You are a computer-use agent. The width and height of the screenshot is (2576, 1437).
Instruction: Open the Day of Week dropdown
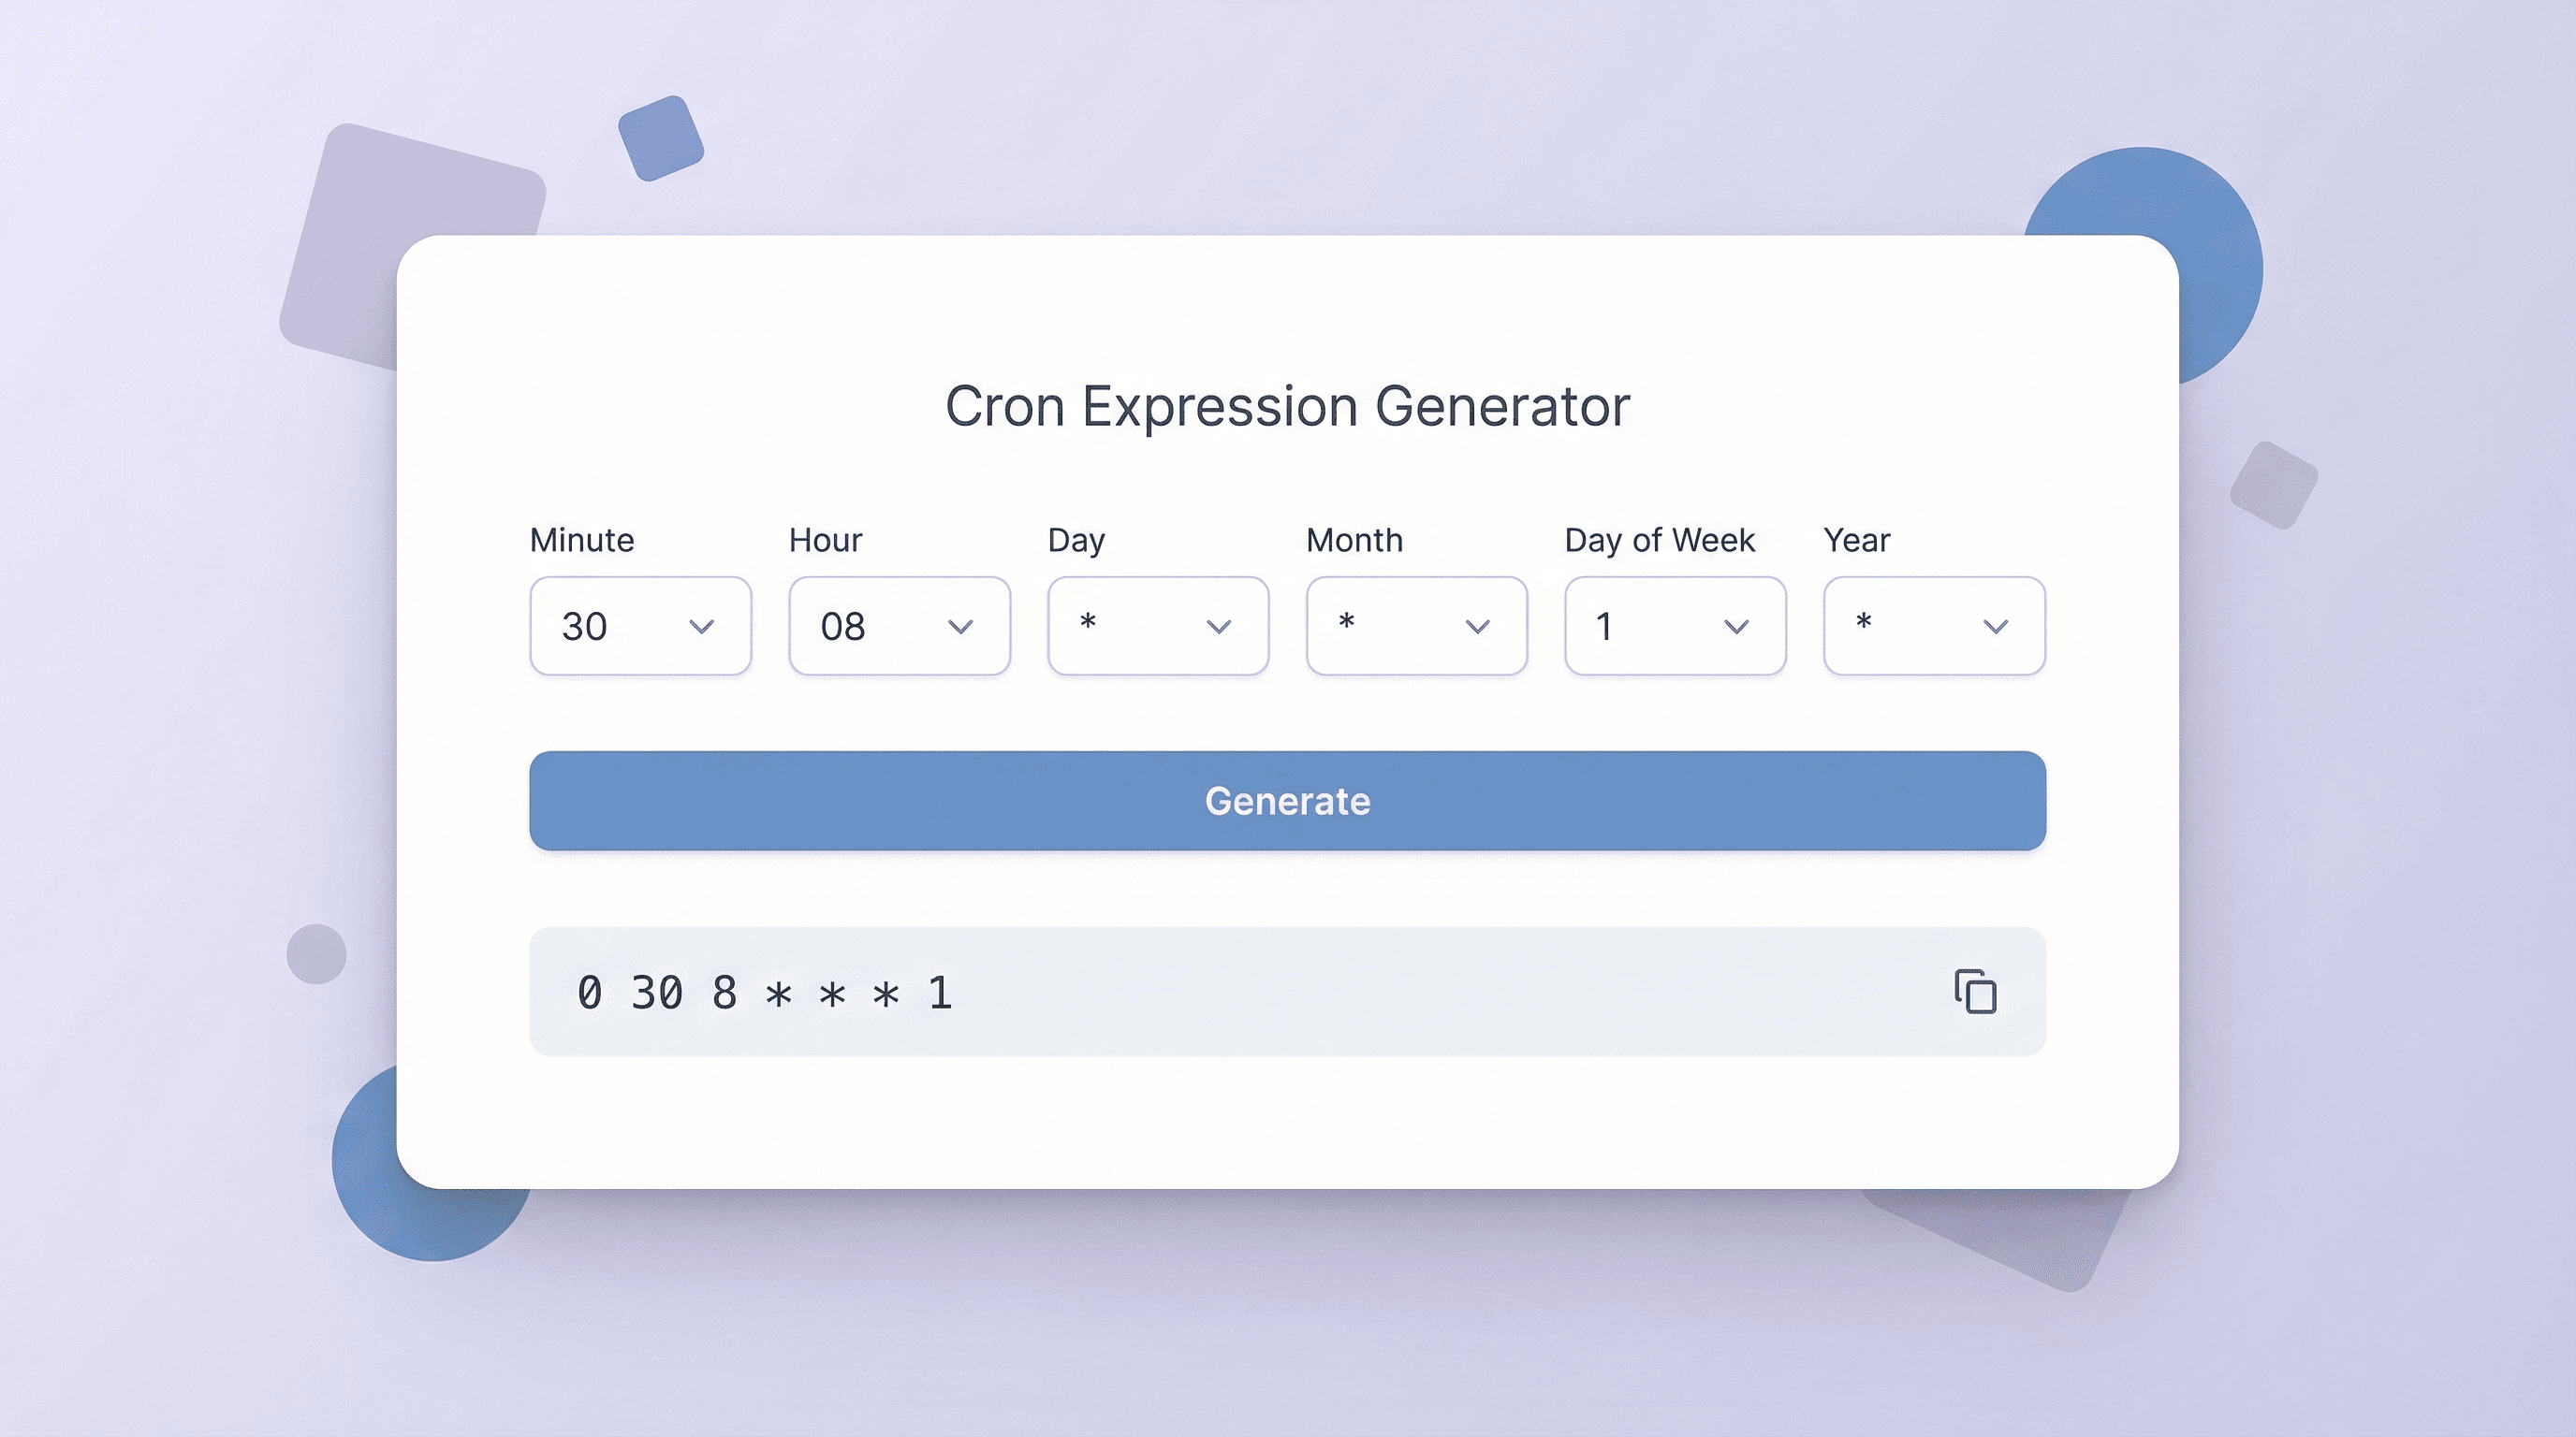click(x=1675, y=626)
